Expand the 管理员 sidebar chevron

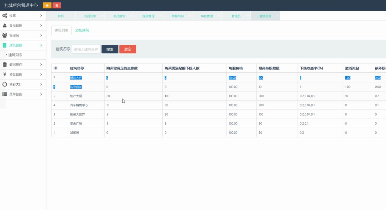[x=41, y=35]
